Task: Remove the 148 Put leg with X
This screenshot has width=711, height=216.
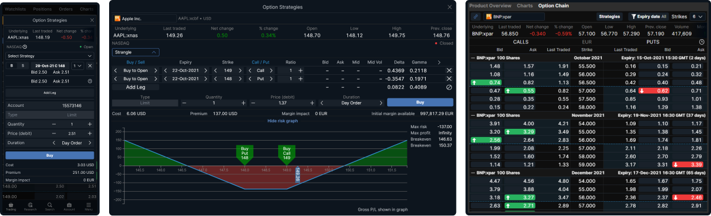Action: point(449,78)
